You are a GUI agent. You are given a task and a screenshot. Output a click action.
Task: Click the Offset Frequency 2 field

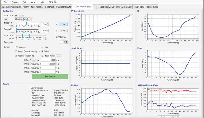pos(48,64)
